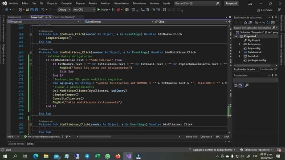Viewport: 285px width, 160px height.
Task: Toggle pin on the Form1.vb tab
Action: (46, 17)
